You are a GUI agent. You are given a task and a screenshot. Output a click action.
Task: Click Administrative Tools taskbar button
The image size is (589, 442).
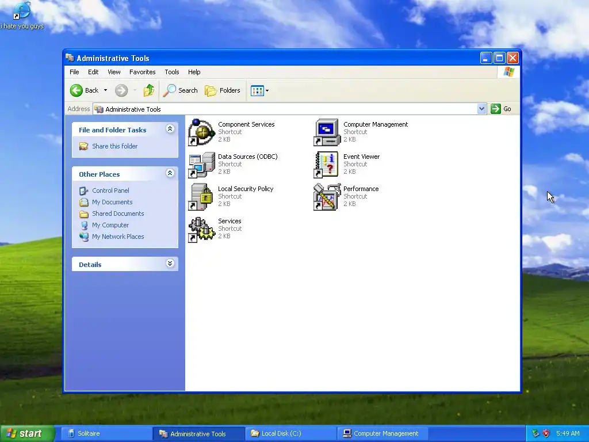[198, 434]
